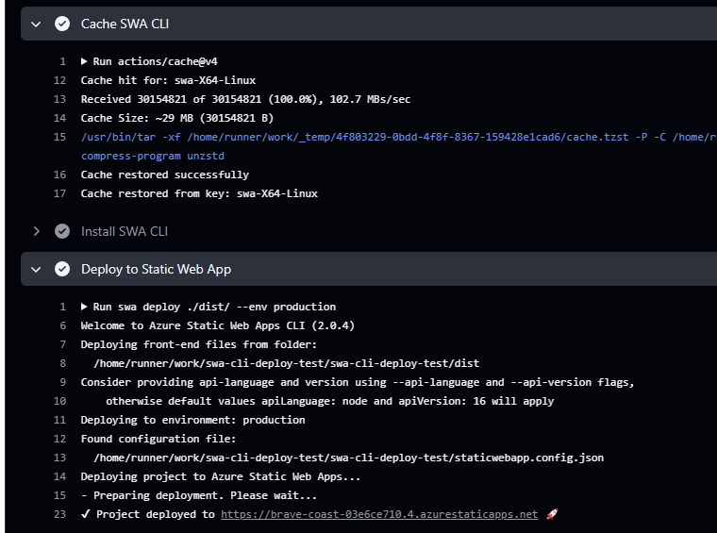
Task: Click 'Cache restored from key: swa-X64-Linux' text
Action: click(x=199, y=193)
